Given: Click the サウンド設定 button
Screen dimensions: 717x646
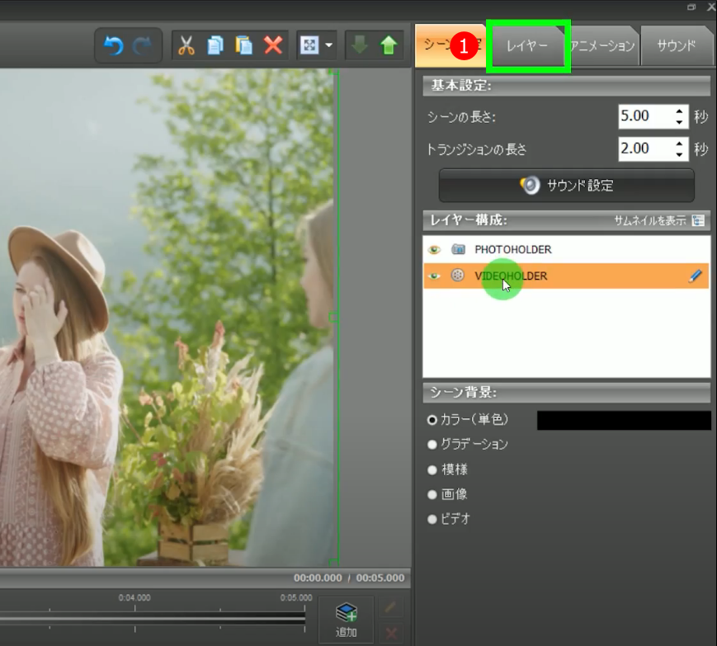Looking at the screenshot, I should pos(567,186).
